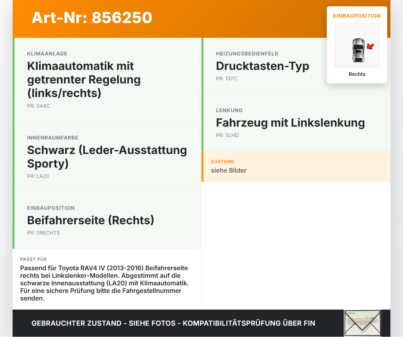
Task: Select the PR: LA20 code
Action: click(x=38, y=176)
